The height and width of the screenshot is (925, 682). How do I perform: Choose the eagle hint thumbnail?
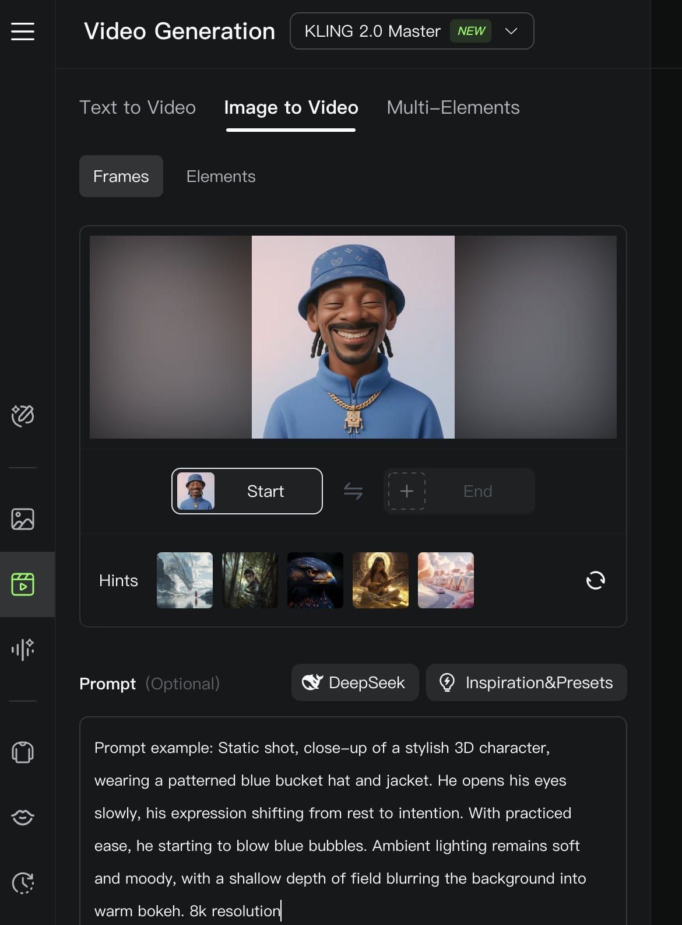click(x=315, y=580)
